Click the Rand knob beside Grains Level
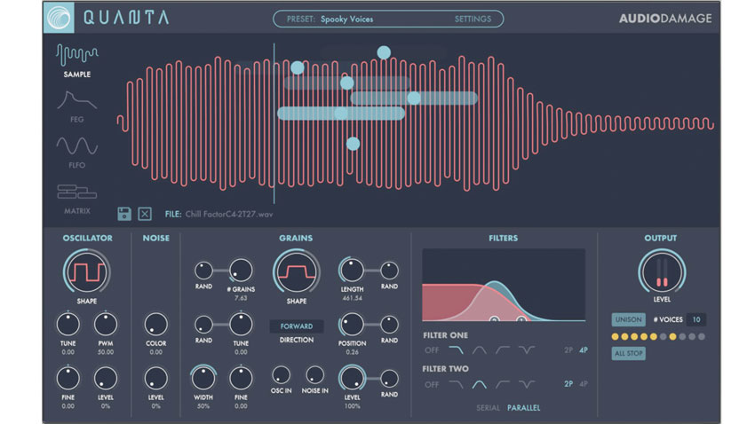 (389, 379)
